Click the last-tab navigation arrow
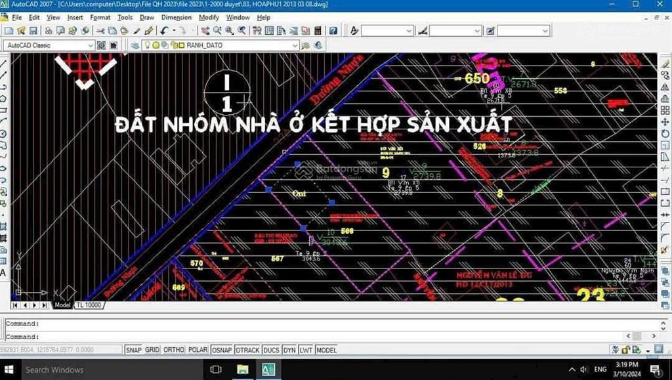This screenshot has width=672, height=380. [x=44, y=305]
